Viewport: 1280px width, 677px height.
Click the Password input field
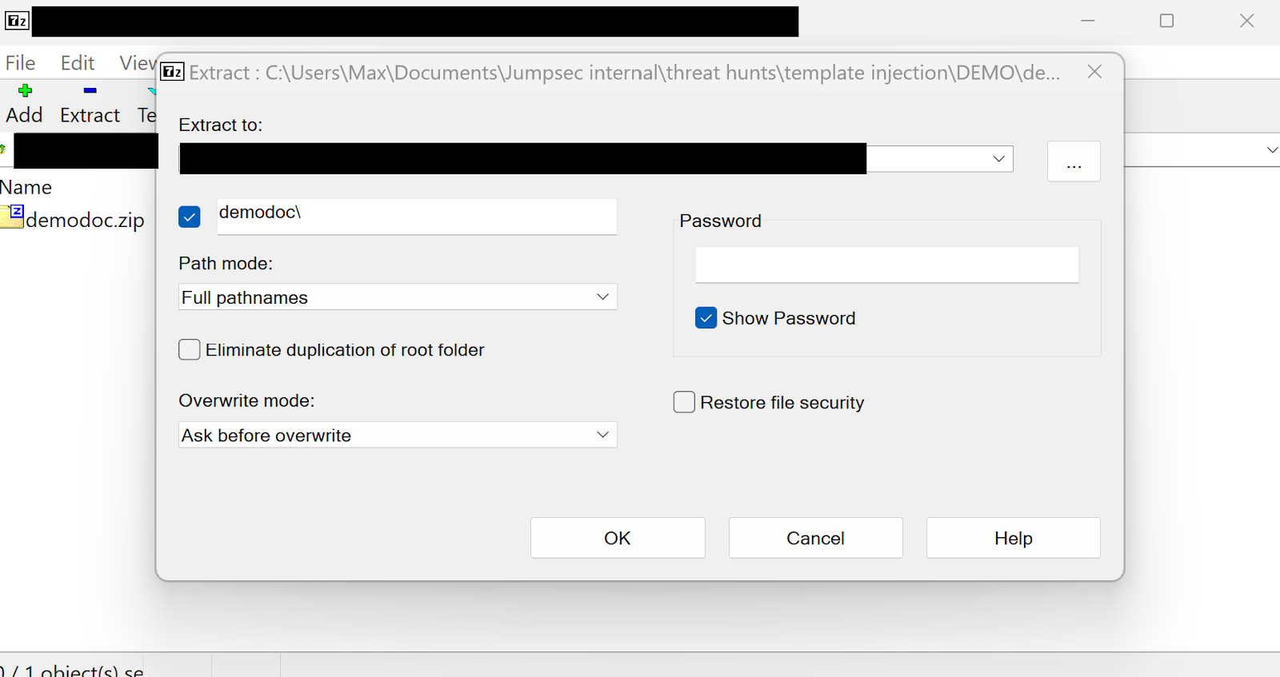click(x=886, y=265)
